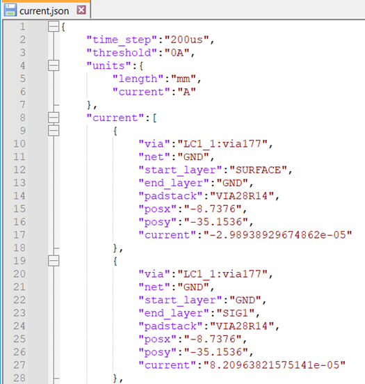Click the "-2.98938929674862e-05" value
Image resolution: width=365 pixels, height=384 pixels.
coord(277,235)
